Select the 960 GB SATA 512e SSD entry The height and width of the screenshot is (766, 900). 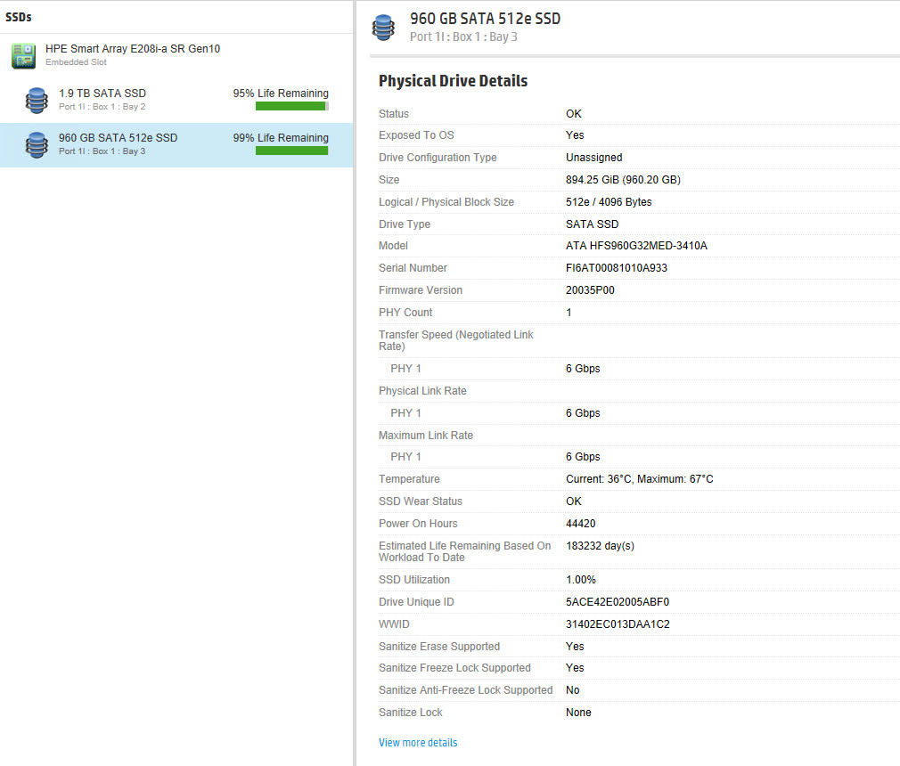(x=118, y=138)
